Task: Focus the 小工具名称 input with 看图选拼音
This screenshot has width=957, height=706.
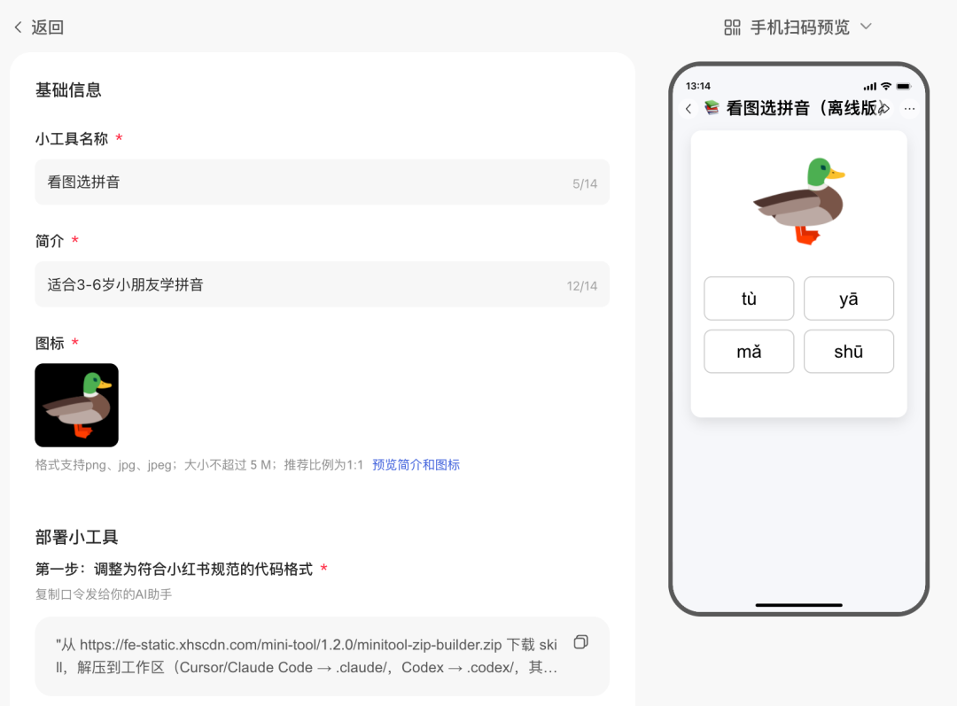Action: pyautogui.click(x=323, y=182)
